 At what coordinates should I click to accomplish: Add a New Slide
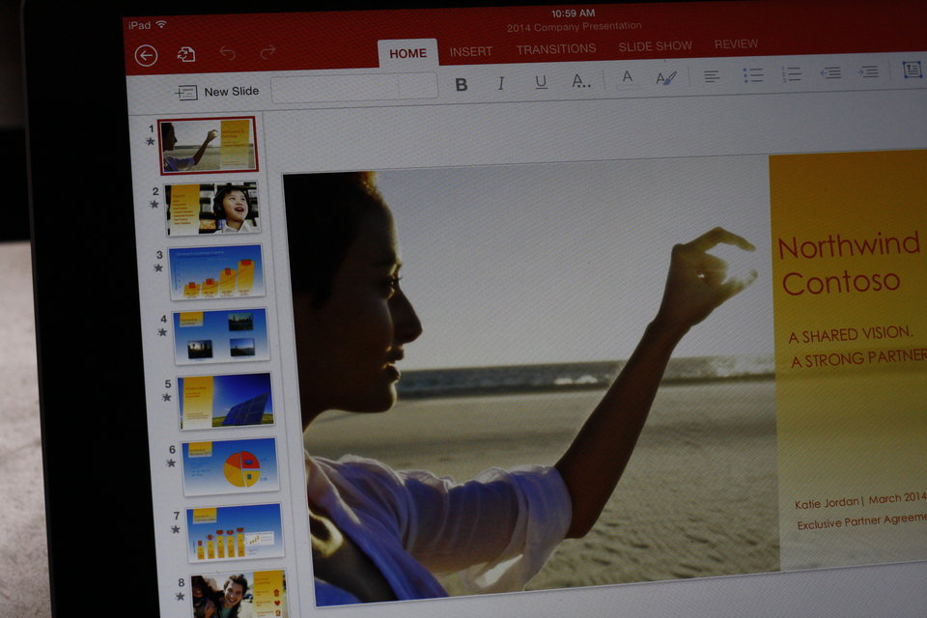point(218,92)
